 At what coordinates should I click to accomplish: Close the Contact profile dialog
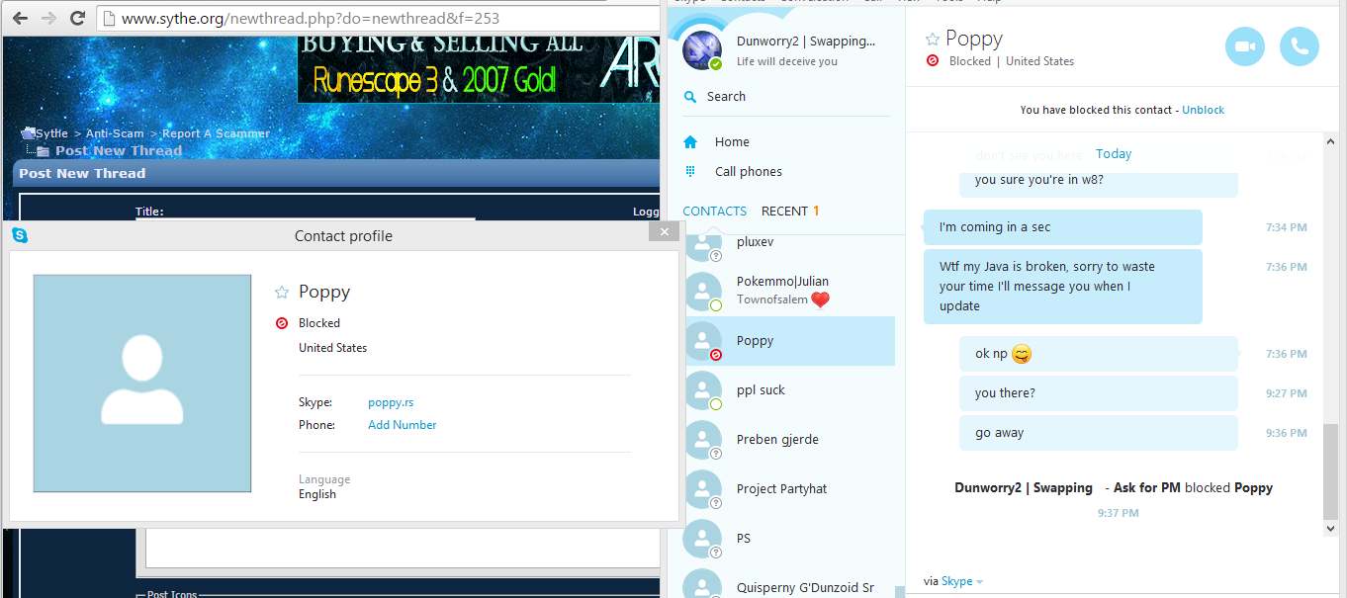click(x=665, y=231)
